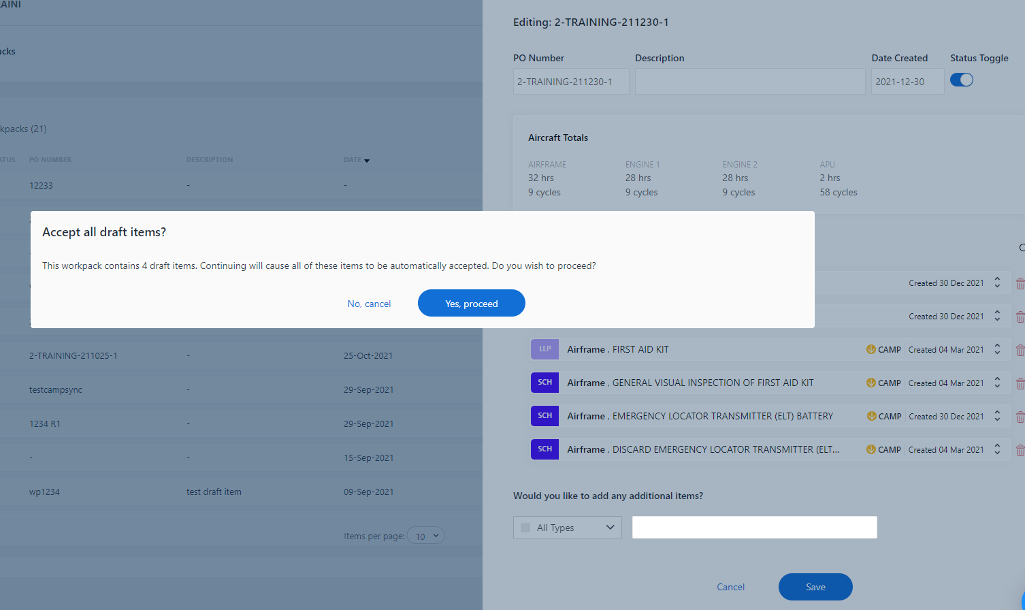The height and width of the screenshot is (610, 1025).
Task: Click the CAMP icon on ELT BATTERY row
Action: [871, 416]
